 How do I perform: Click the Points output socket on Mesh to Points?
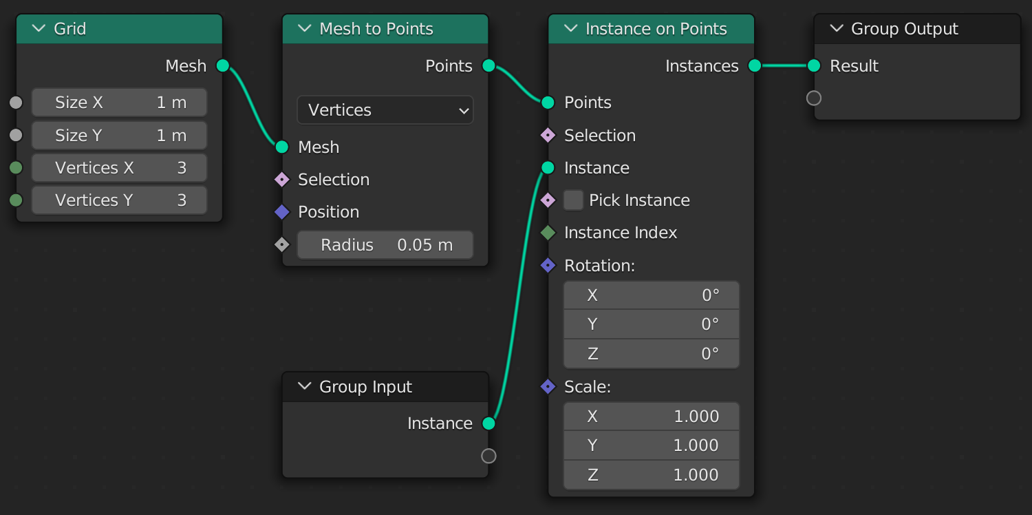pyautogui.click(x=488, y=65)
